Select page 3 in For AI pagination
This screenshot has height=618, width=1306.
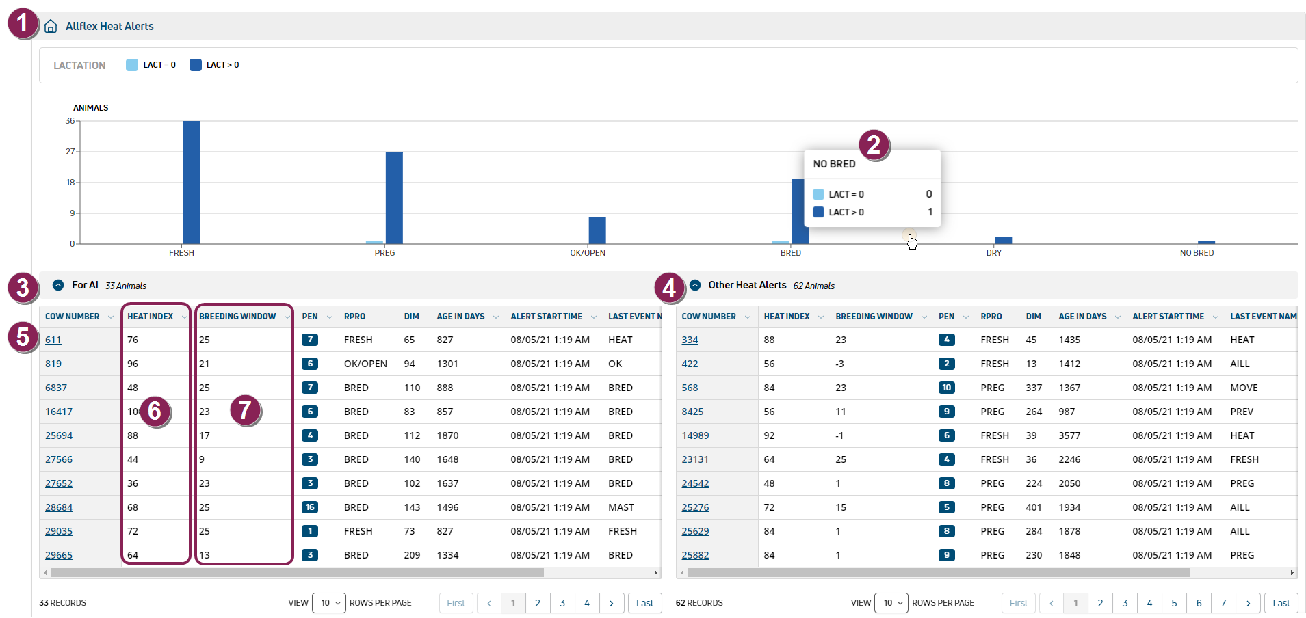tap(562, 603)
